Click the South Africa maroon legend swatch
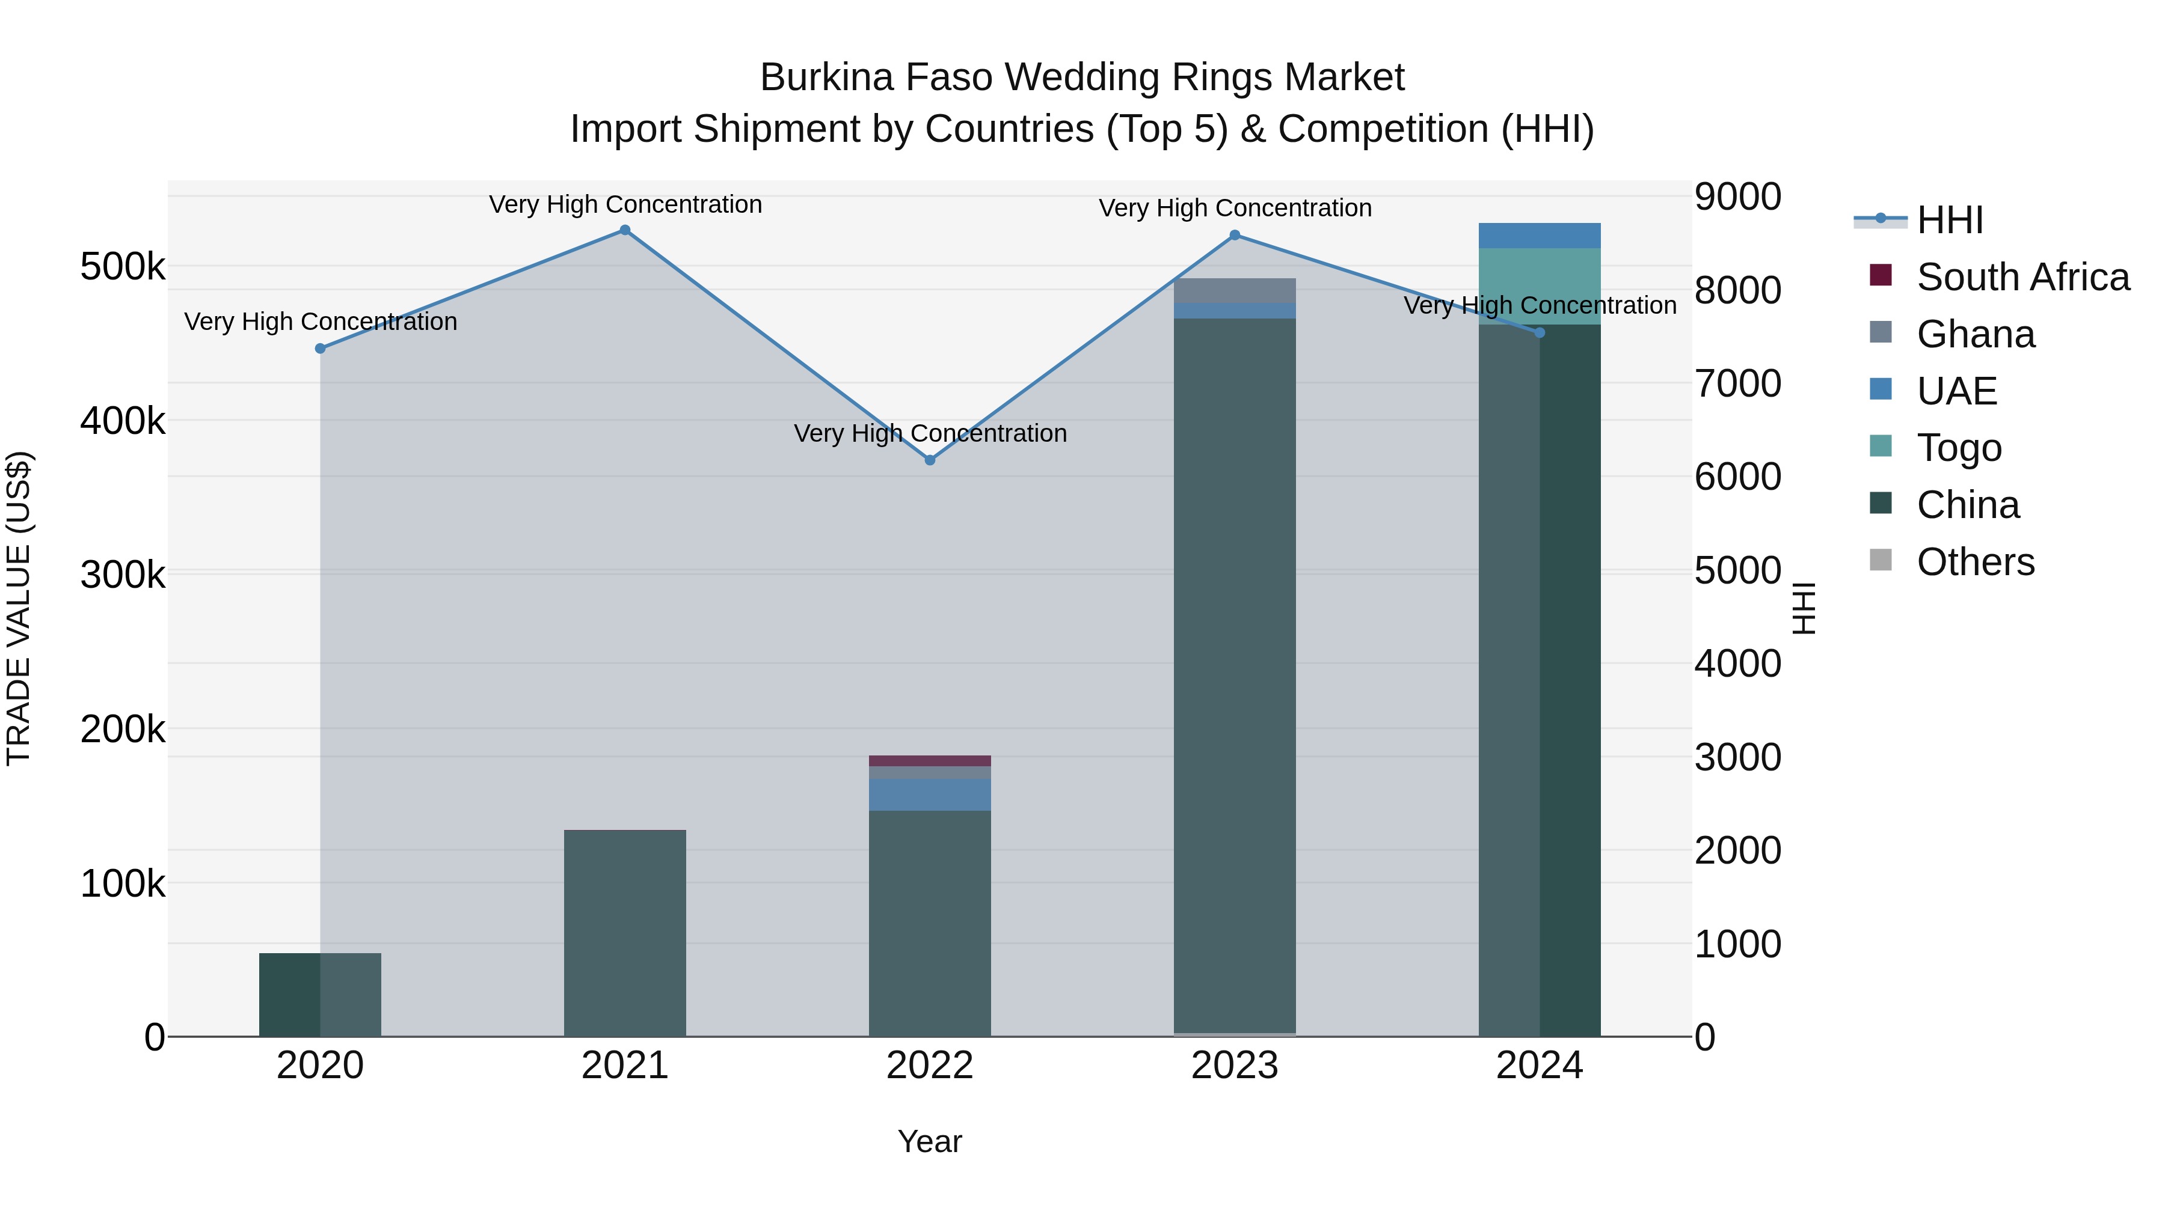The height and width of the screenshot is (1217, 2165). (x=1881, y=275)
